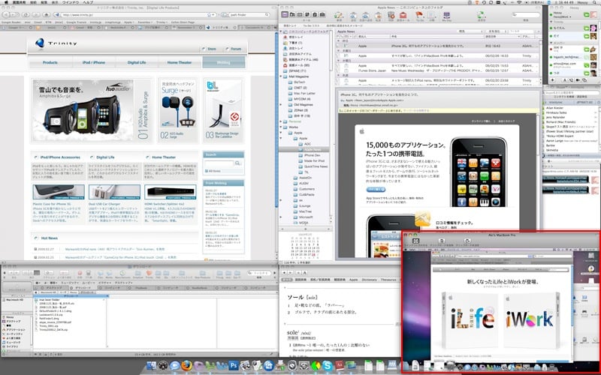This screenshot has width=601, height=375.
Task: Collapse the Works folder in mail tree
Action: (280, 127)
